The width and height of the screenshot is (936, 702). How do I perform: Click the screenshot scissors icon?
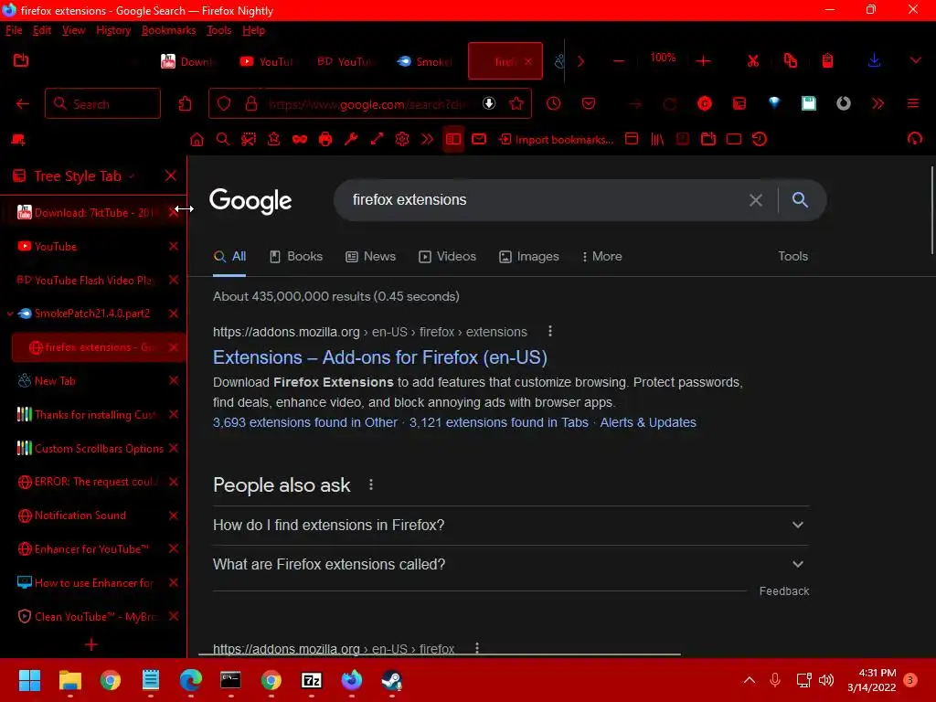coord(249,140)
